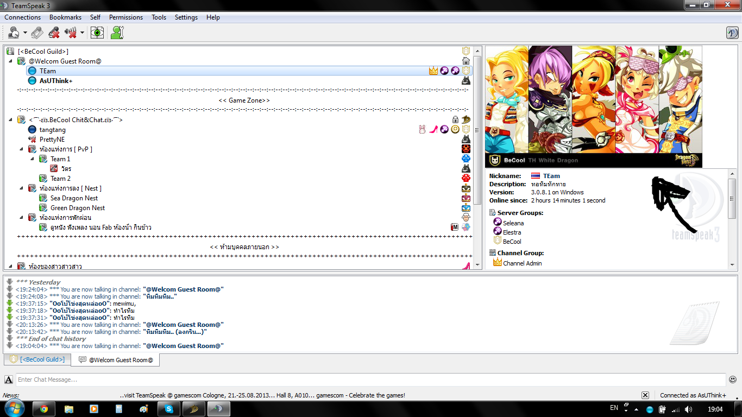
Task: Open the Help menu
Action: (x=213, y=17)
